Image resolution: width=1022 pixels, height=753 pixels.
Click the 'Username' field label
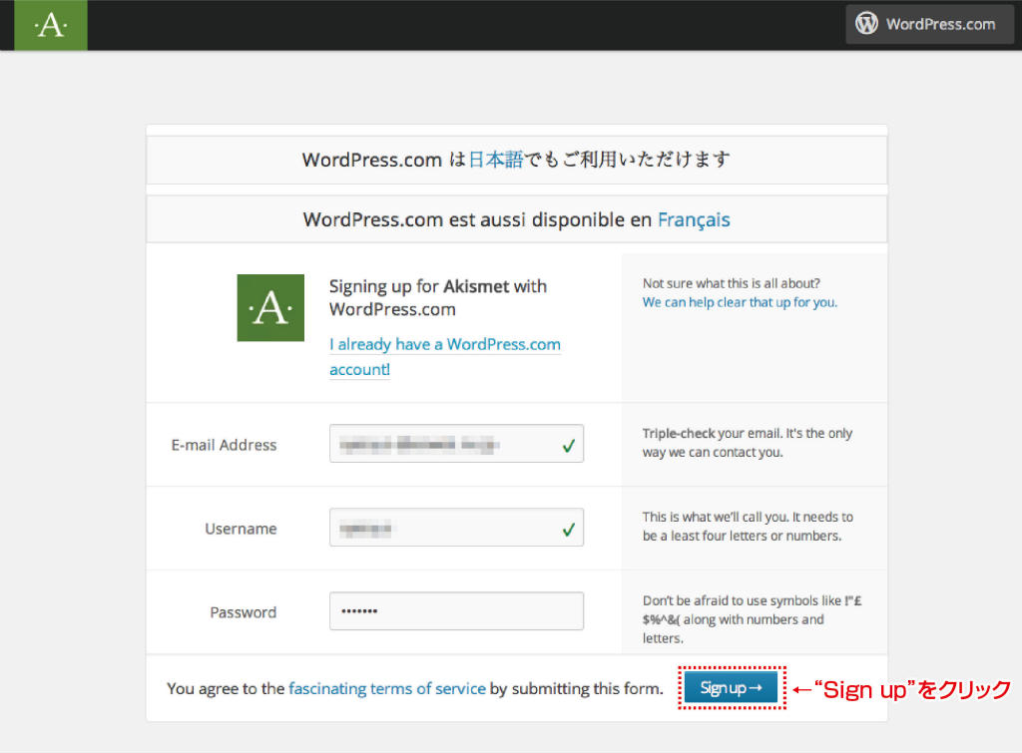[x=241, y=529]
